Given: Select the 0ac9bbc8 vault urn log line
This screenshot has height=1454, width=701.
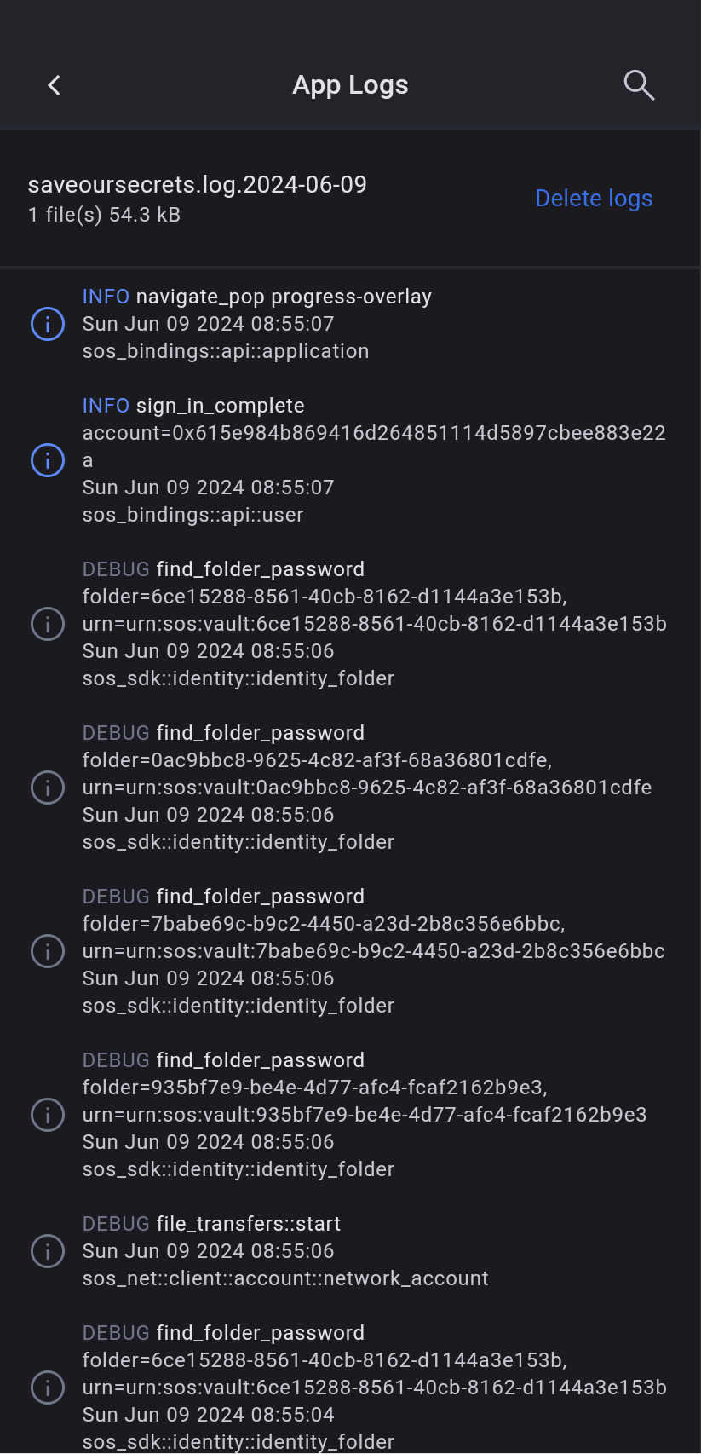Looking at the screenshot, I should click(366, 788).
